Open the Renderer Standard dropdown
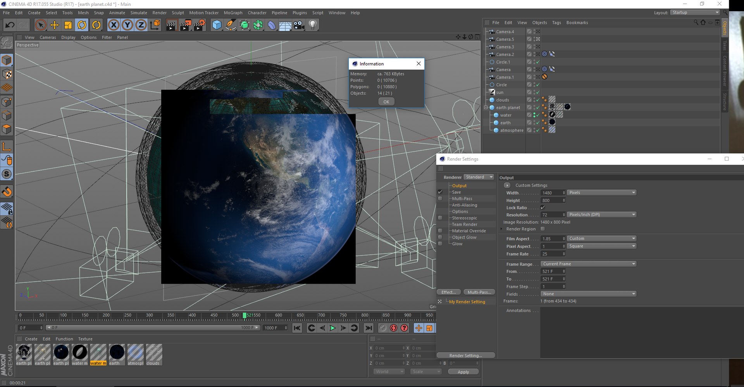Viewport: 744px width, 387px height. tap(479, 177)
